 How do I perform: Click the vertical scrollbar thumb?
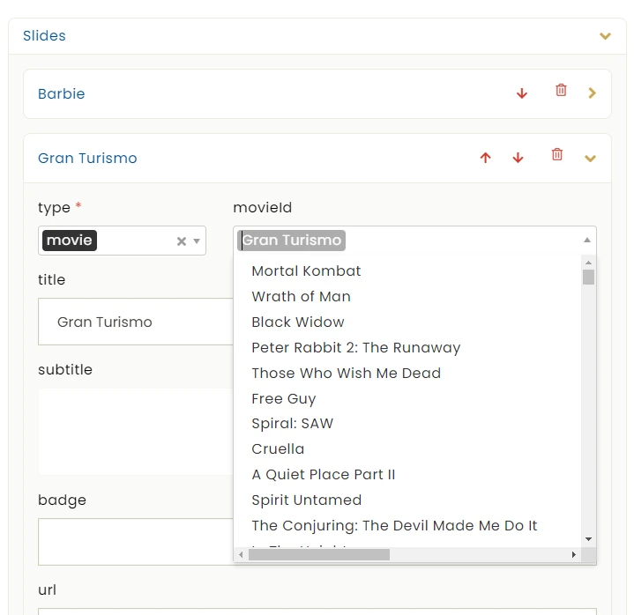(588, 278)
